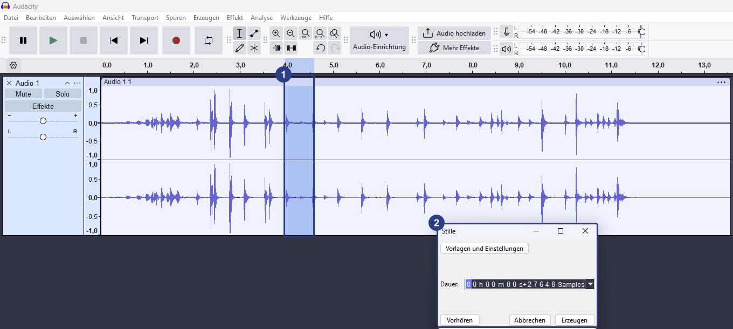Select the Draw pencil tool

tap(240, 48)
